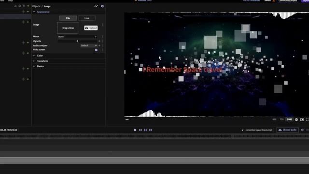
Task: Toggle the Fit to screen checkbox
Action: click(x=96, y=50)
